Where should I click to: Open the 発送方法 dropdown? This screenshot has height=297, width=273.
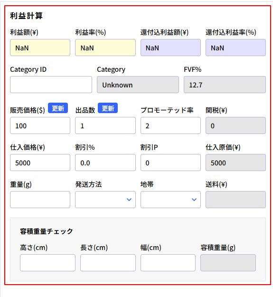[x=105, y=200]
